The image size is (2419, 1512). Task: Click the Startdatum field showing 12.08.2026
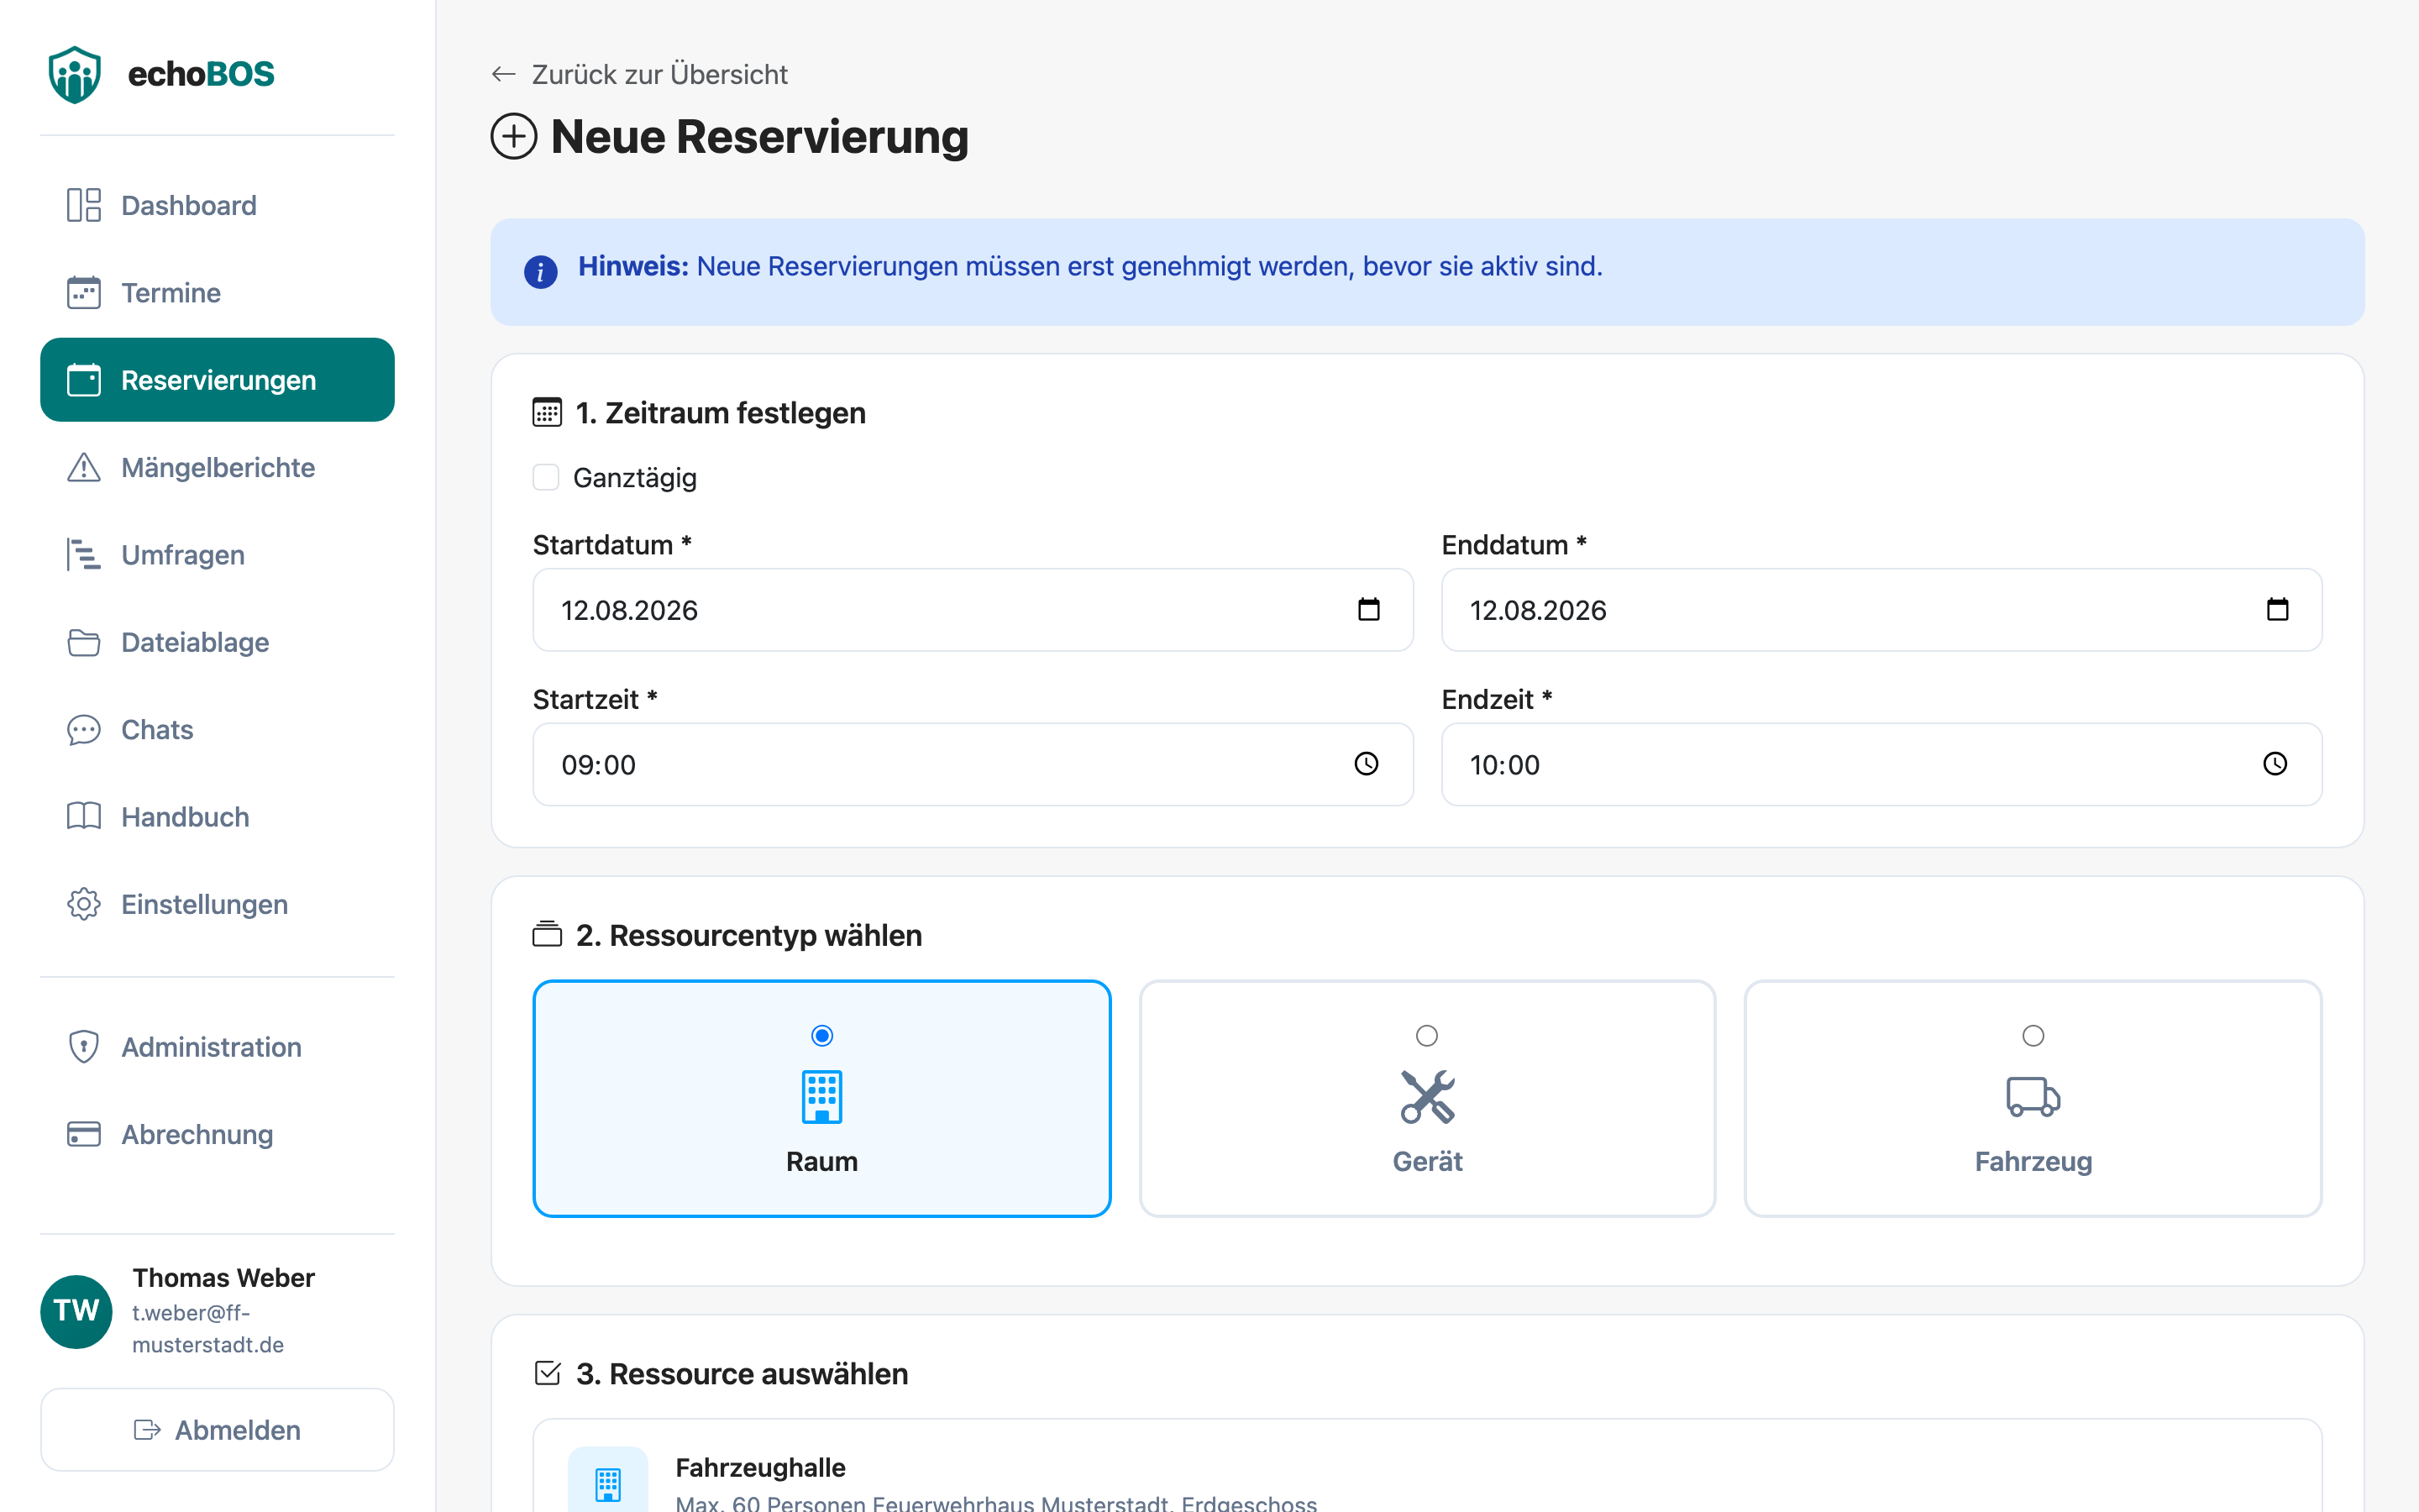[973, 610]
